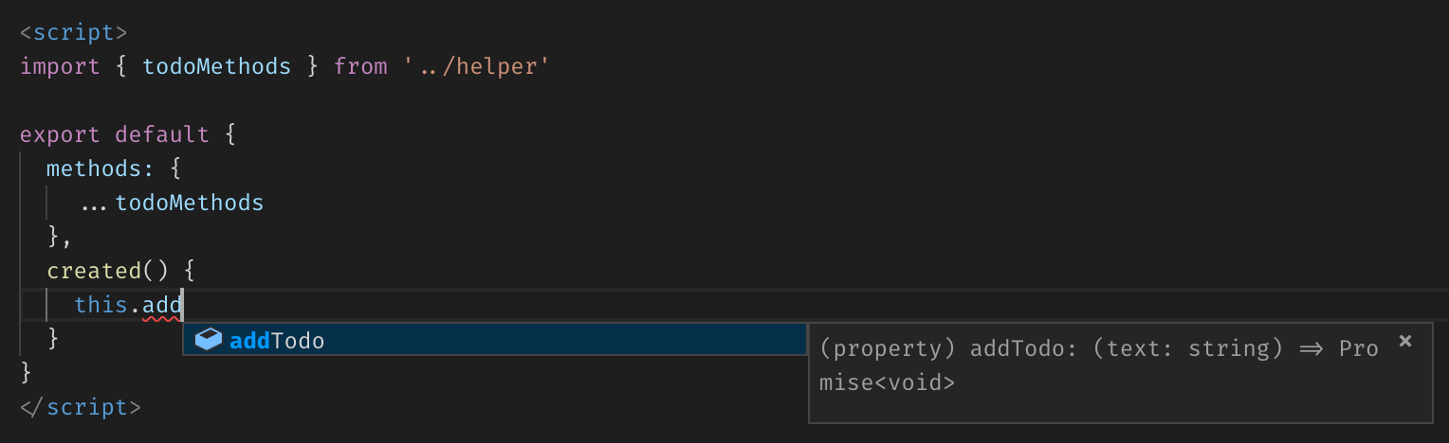The width and height of the screenshot is (1449, 443).
Task: Click the created hook name
Action: click(x=94, y=271)
